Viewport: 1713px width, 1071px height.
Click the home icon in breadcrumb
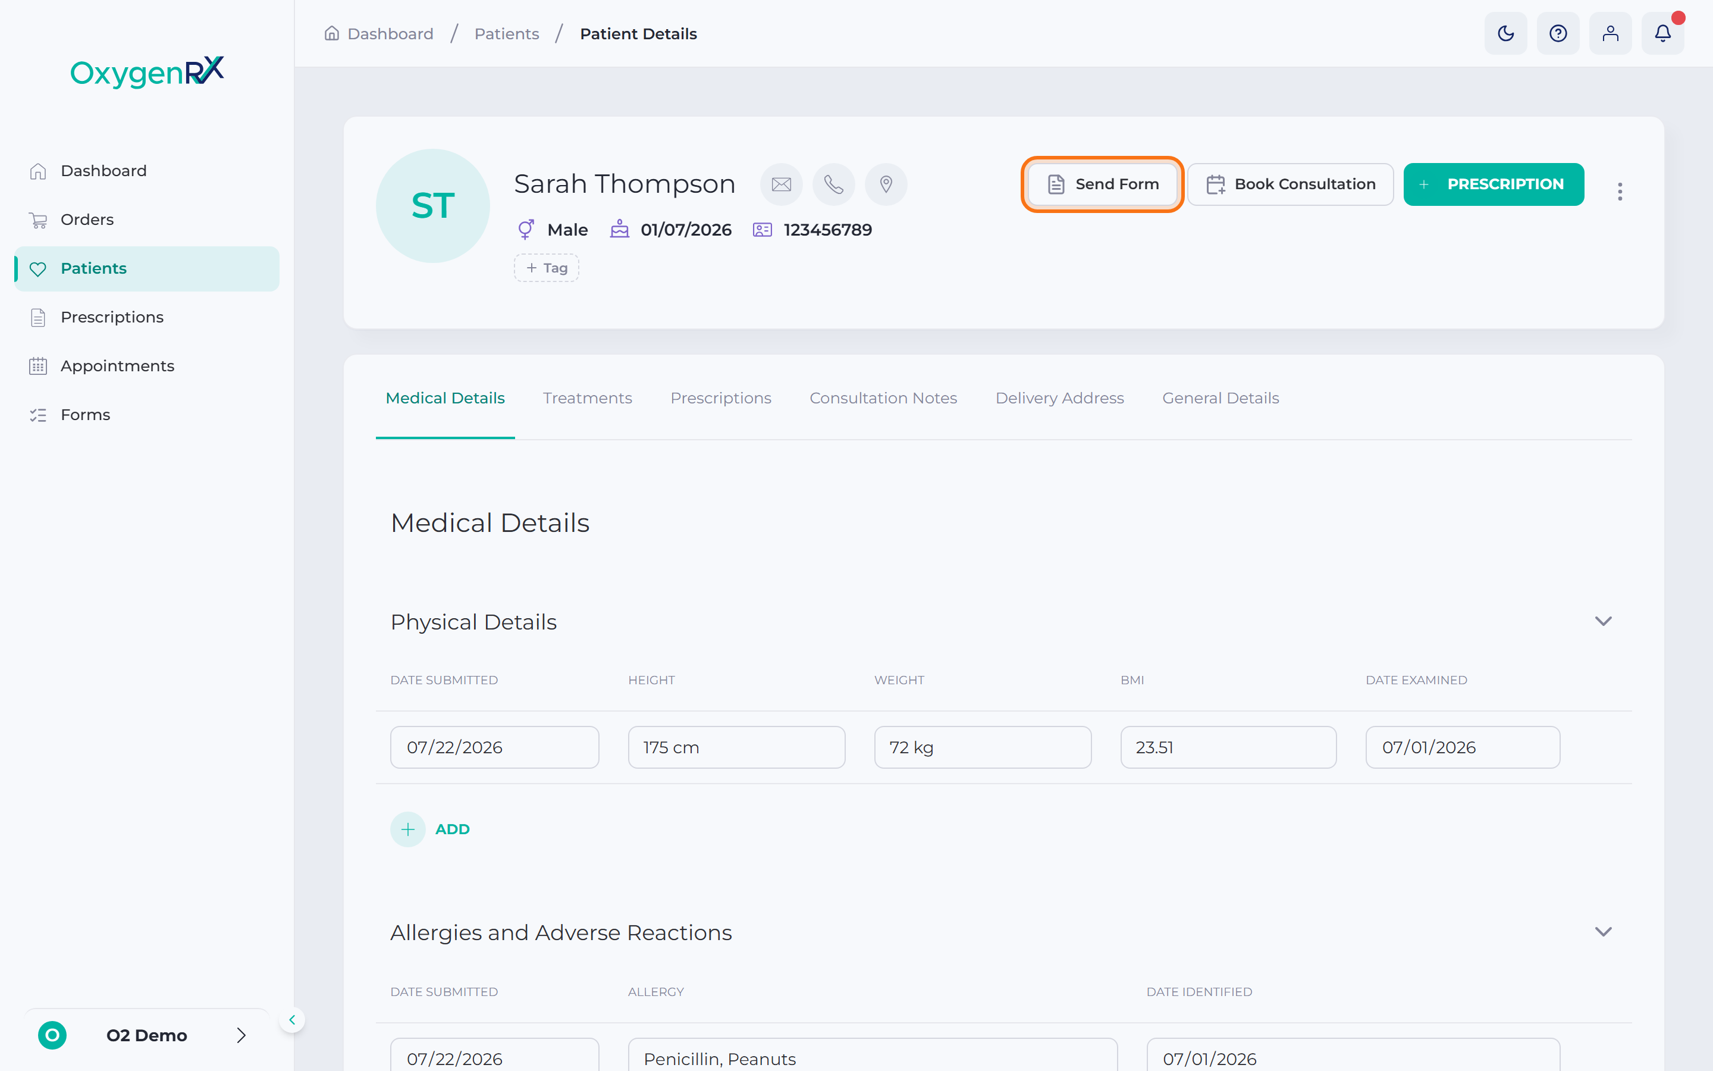(x=331, y=33)
